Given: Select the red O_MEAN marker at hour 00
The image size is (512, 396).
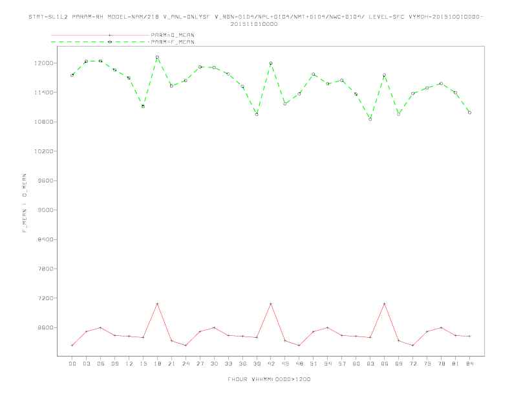Looking at the screenshot, I should [72, 346].
